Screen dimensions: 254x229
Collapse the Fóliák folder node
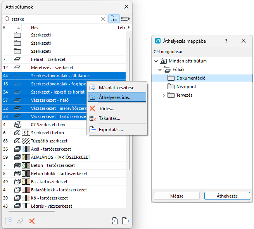(160, 70)
